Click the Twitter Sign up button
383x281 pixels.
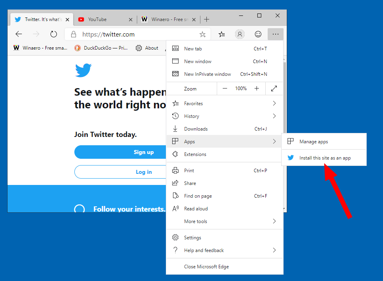click(x=120, y=152)
